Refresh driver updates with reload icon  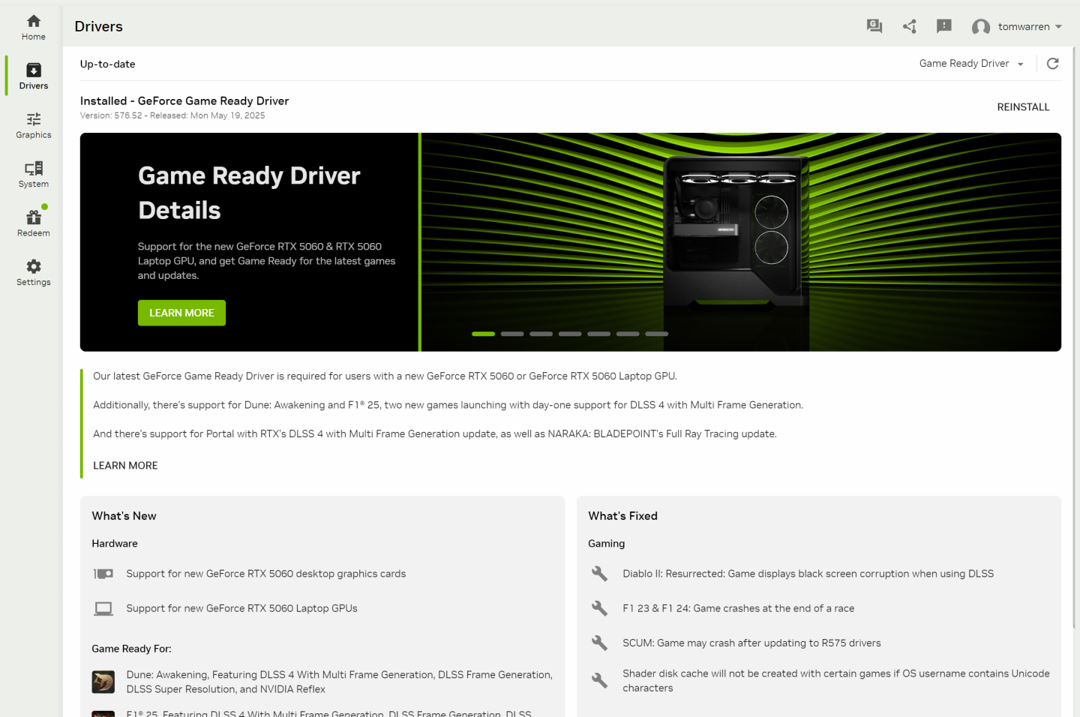(1052, 64)
